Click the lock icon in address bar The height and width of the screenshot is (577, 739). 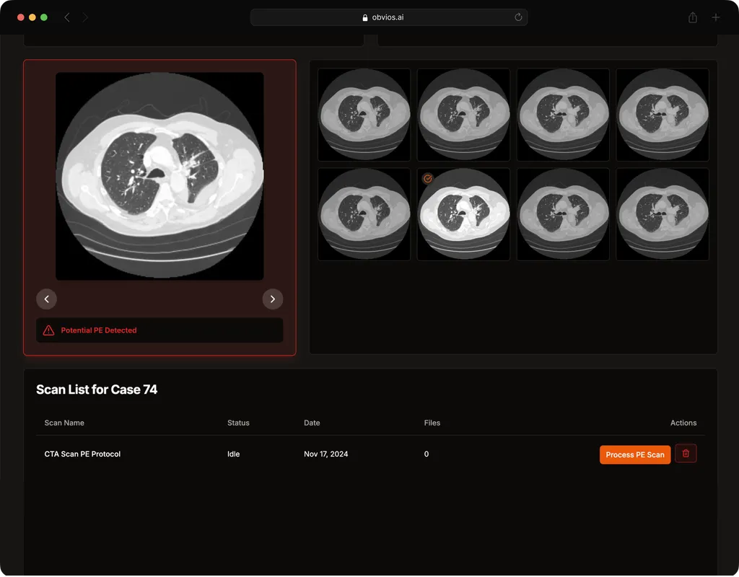(x=365, y=17)
